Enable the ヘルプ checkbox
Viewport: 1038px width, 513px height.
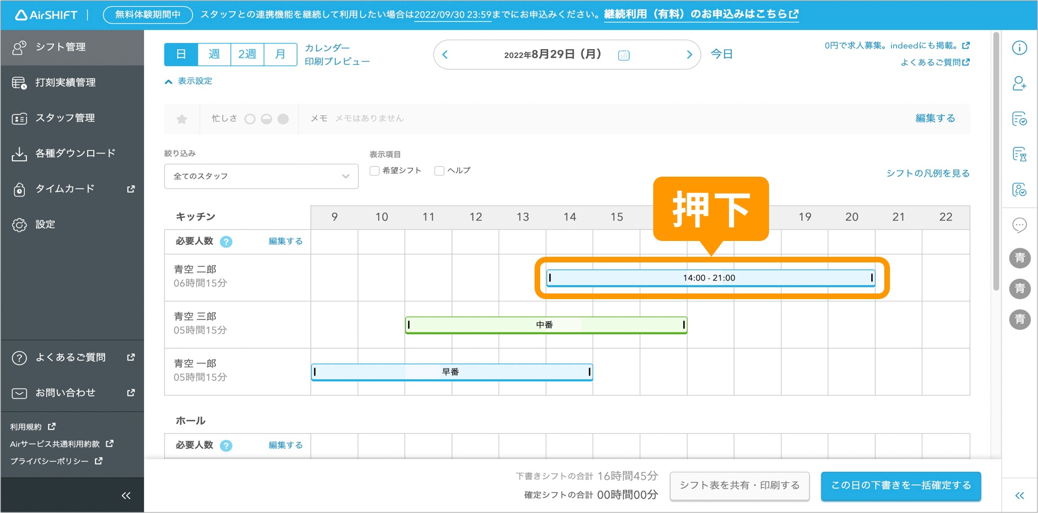439,171
